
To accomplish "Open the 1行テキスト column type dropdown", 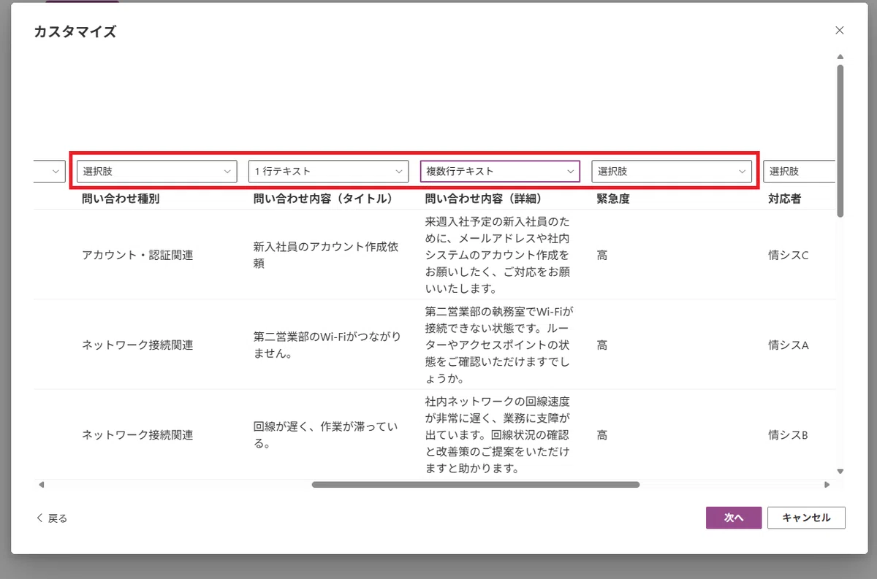I will point(328,172).
